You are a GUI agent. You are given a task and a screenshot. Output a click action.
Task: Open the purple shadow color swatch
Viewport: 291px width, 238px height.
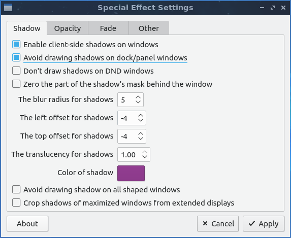(131, 173)
